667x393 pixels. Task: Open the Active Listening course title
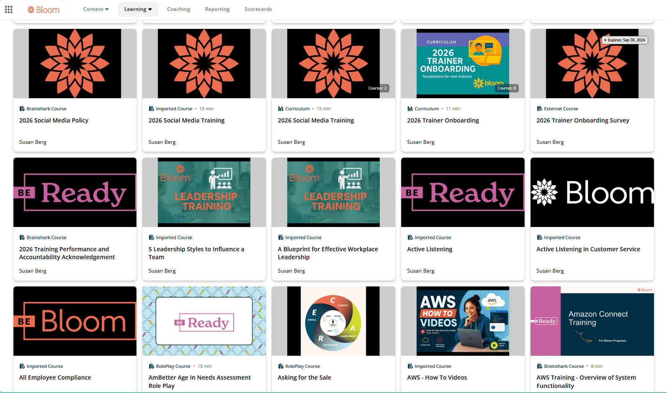point(430,249)
